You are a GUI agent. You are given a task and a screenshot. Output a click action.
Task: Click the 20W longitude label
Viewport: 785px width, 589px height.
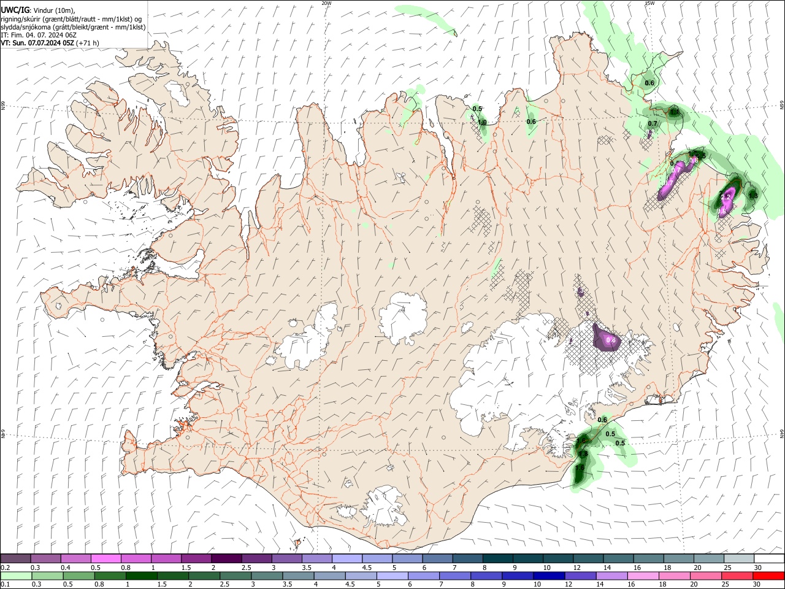click(x=326, y=3)
